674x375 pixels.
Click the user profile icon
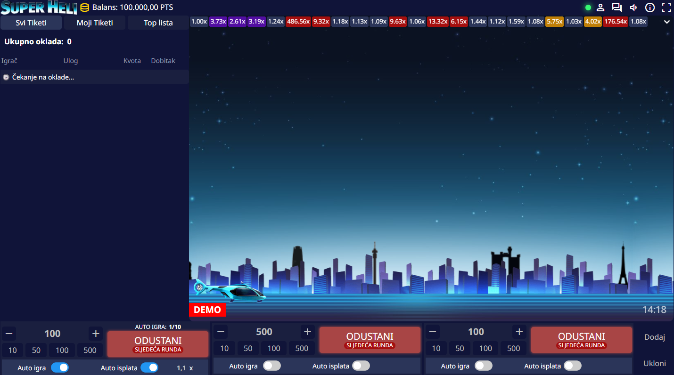point(600,8)
